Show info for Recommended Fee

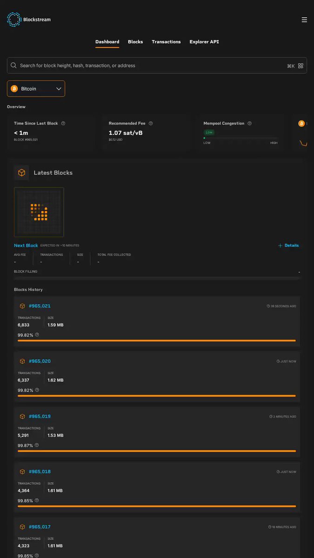click(x=151, y=123)
